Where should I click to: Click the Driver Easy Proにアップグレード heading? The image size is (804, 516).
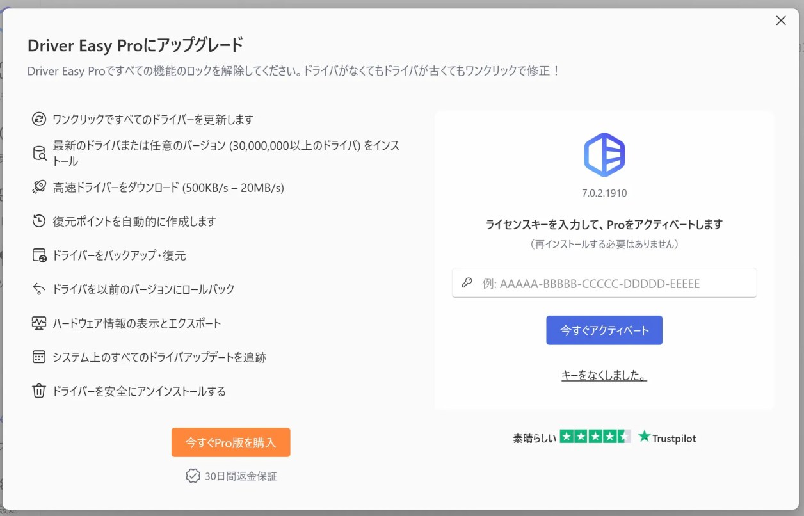[136, 45]
